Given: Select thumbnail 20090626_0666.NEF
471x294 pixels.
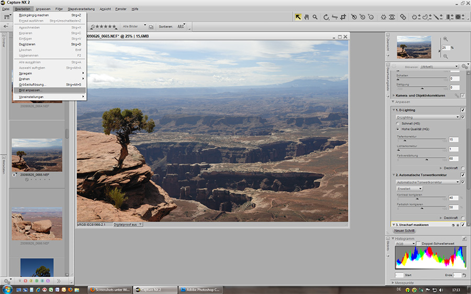Looking at the screenshot, I should tap(37, 224).
